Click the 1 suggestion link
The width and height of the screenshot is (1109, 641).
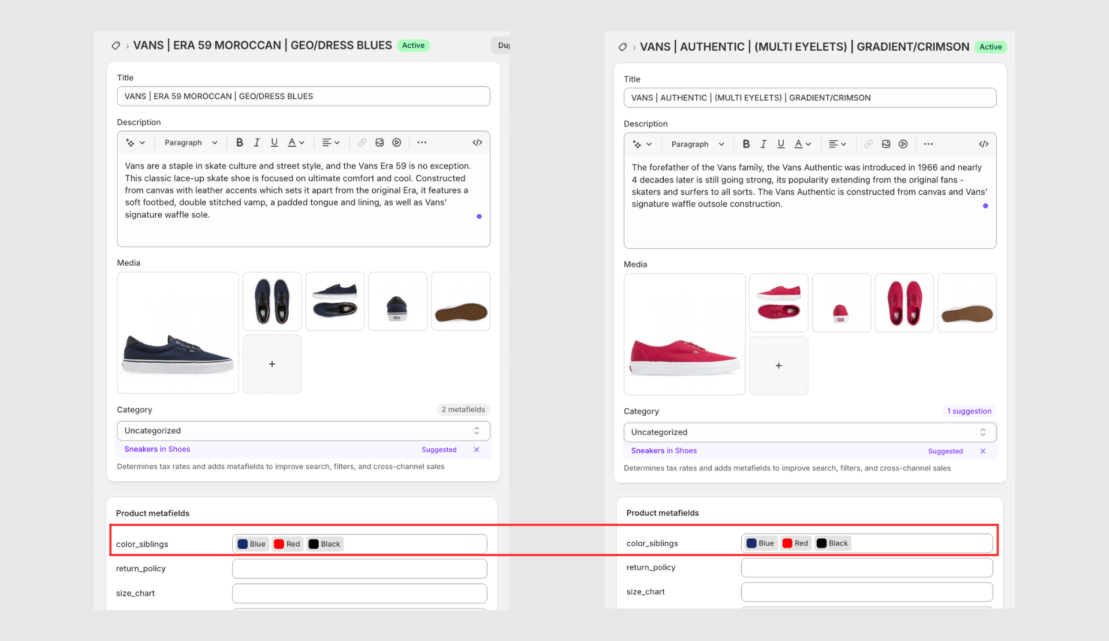coord(969,412)
